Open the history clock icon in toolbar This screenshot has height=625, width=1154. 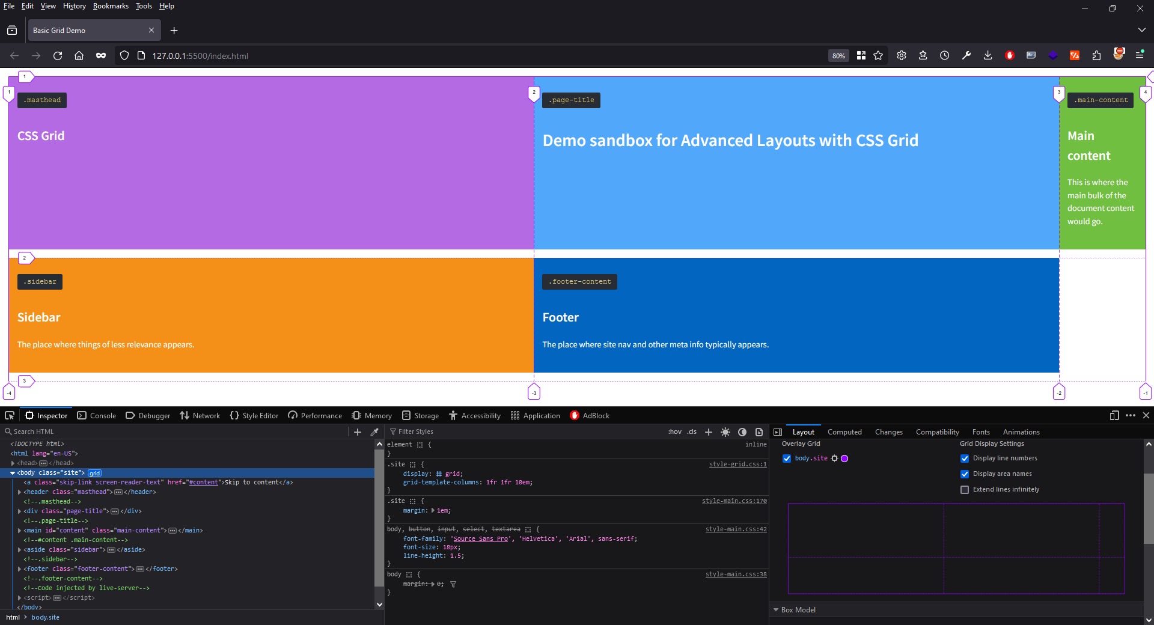(x=945, y=56)
